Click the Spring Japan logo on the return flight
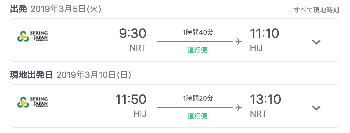The image size is (350, 133). tap(32, 102)
